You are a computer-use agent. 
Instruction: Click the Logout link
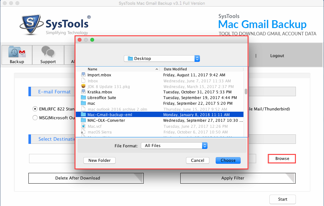click(x=277, y=56)
